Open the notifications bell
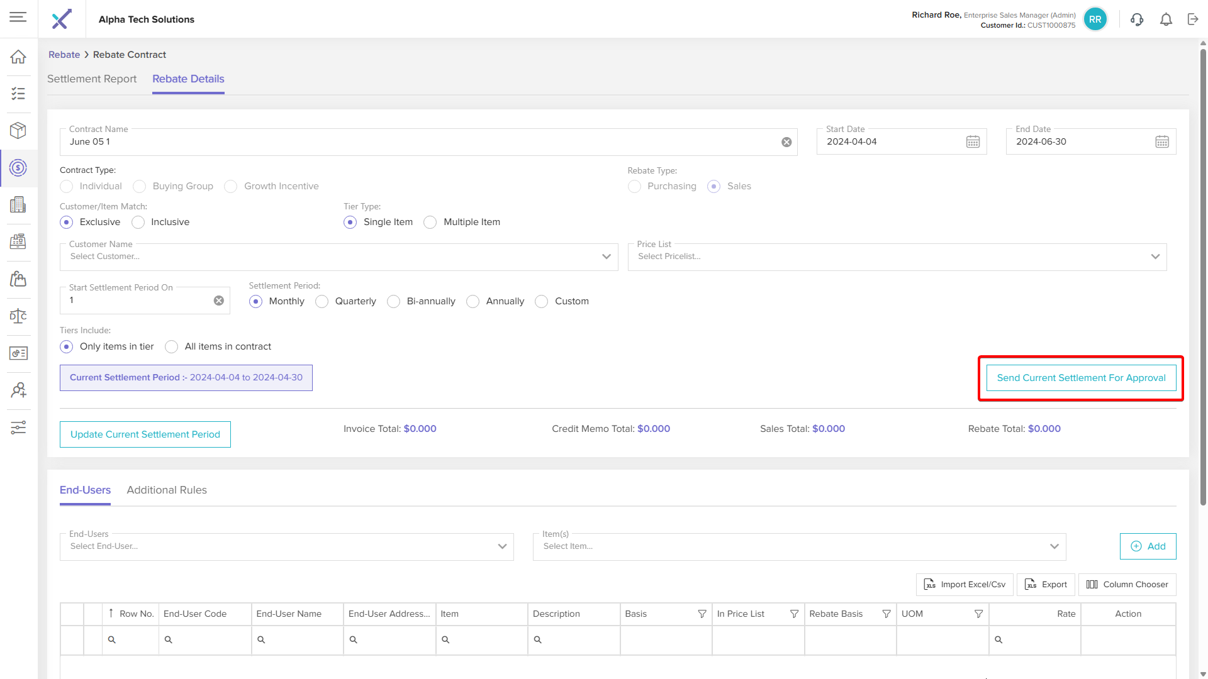This screenshot has height=679, width=1208. point(1166,19)
